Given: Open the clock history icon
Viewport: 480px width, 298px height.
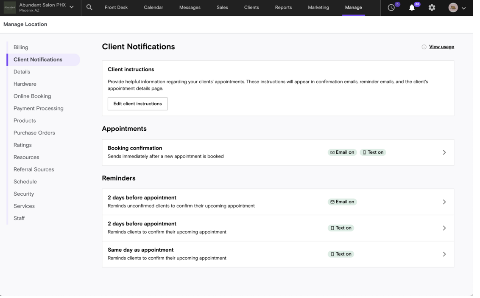Looking at the screenshot, I should (x=391, y=8).
